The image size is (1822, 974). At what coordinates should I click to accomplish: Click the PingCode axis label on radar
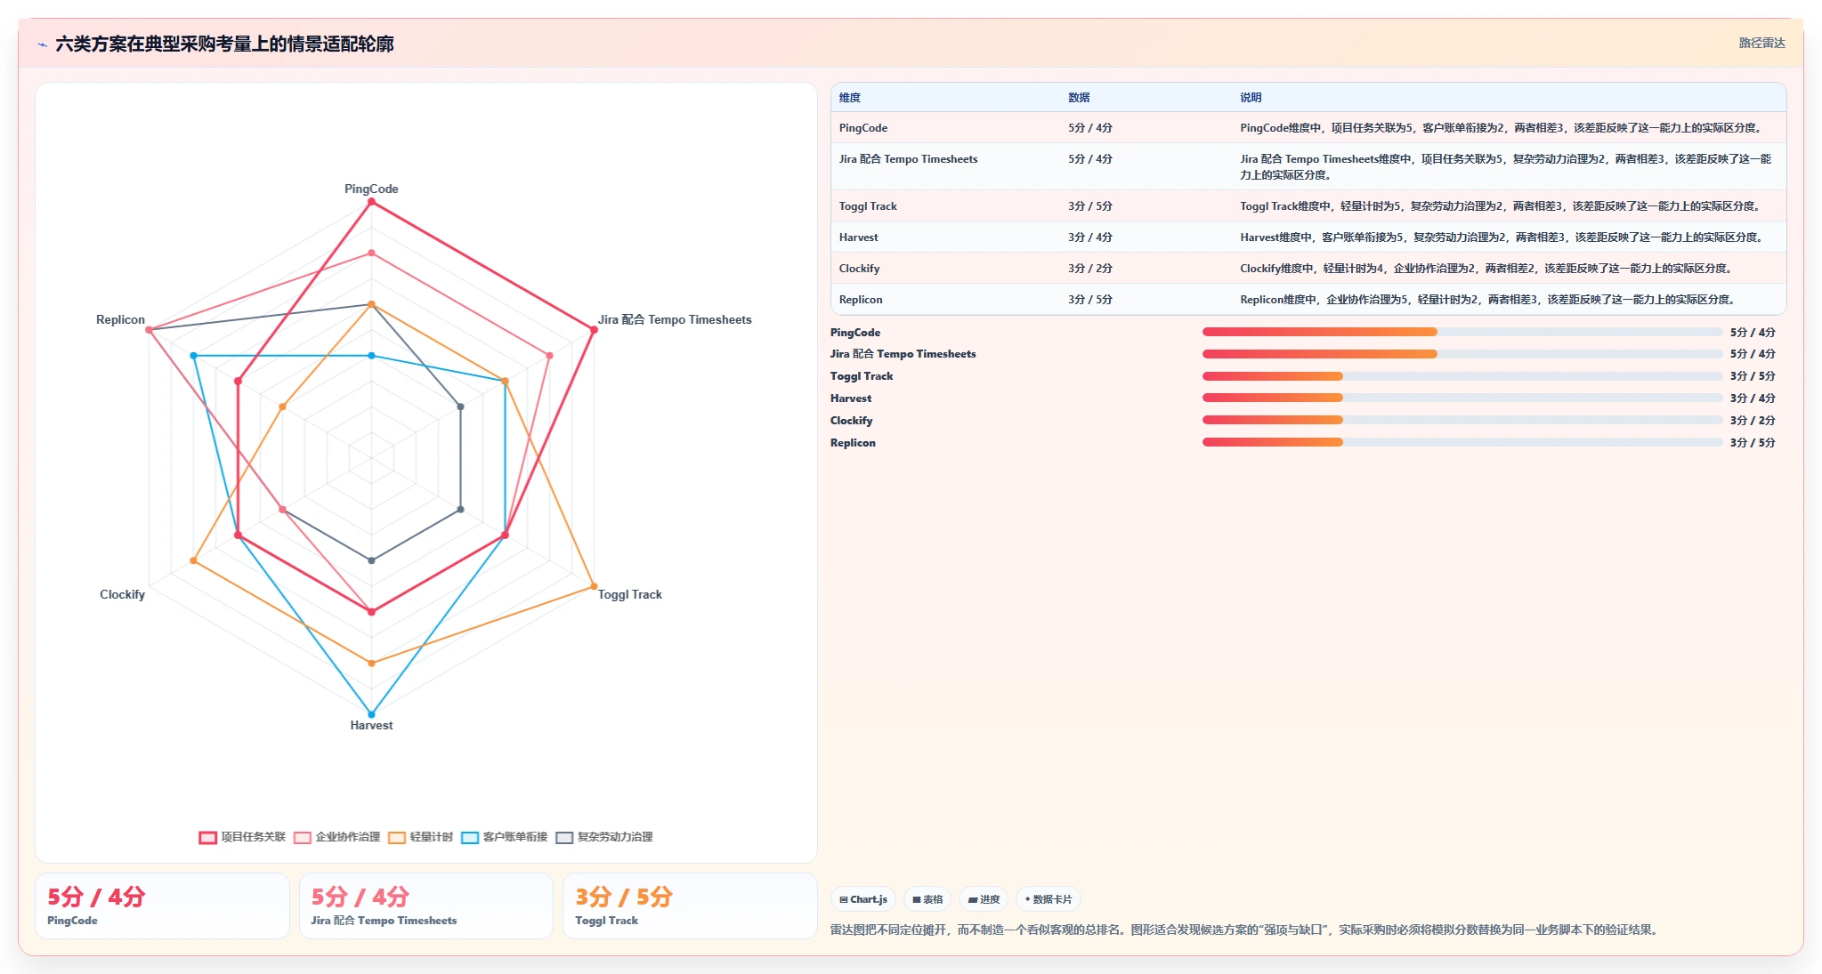pos(371,189)
